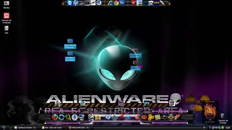This screenshot has width=232, height=130.
Task: Open Photoshop from the top dock
Action: (x=122, y=3)
